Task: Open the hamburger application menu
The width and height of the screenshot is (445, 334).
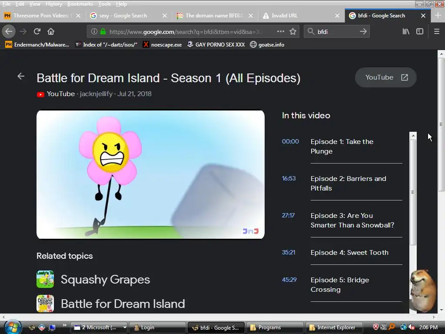Action: tap(437, 31)
